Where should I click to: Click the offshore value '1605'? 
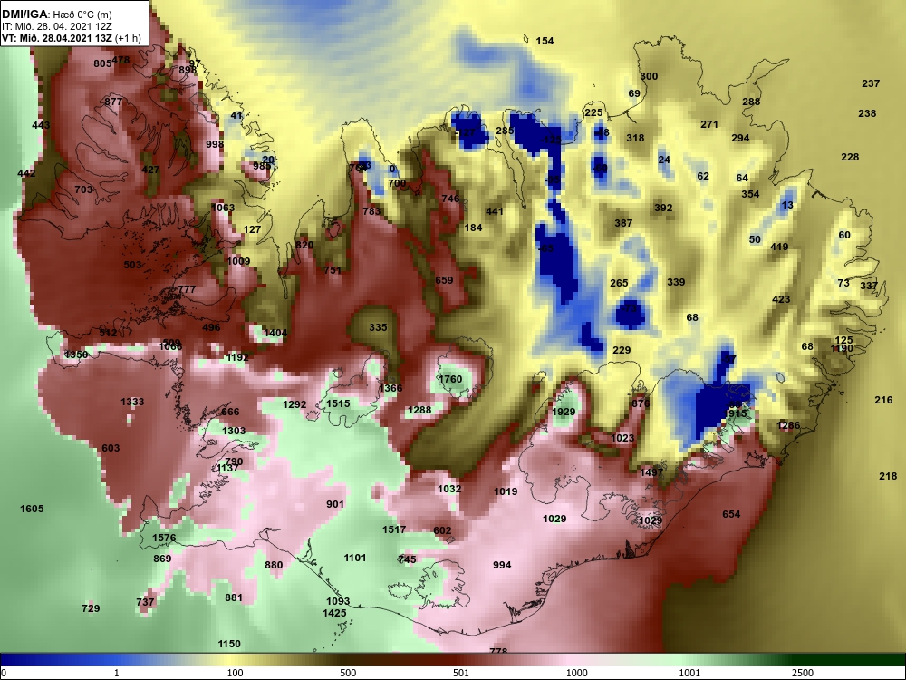click(32, 509)
